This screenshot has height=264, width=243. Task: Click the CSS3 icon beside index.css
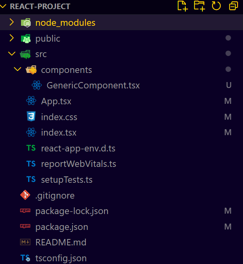(31, 116)
